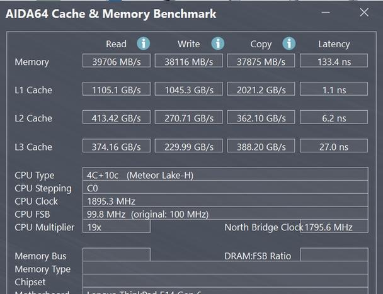Minimize the AIDA64 benchmark window

click(x=326, y=12)
